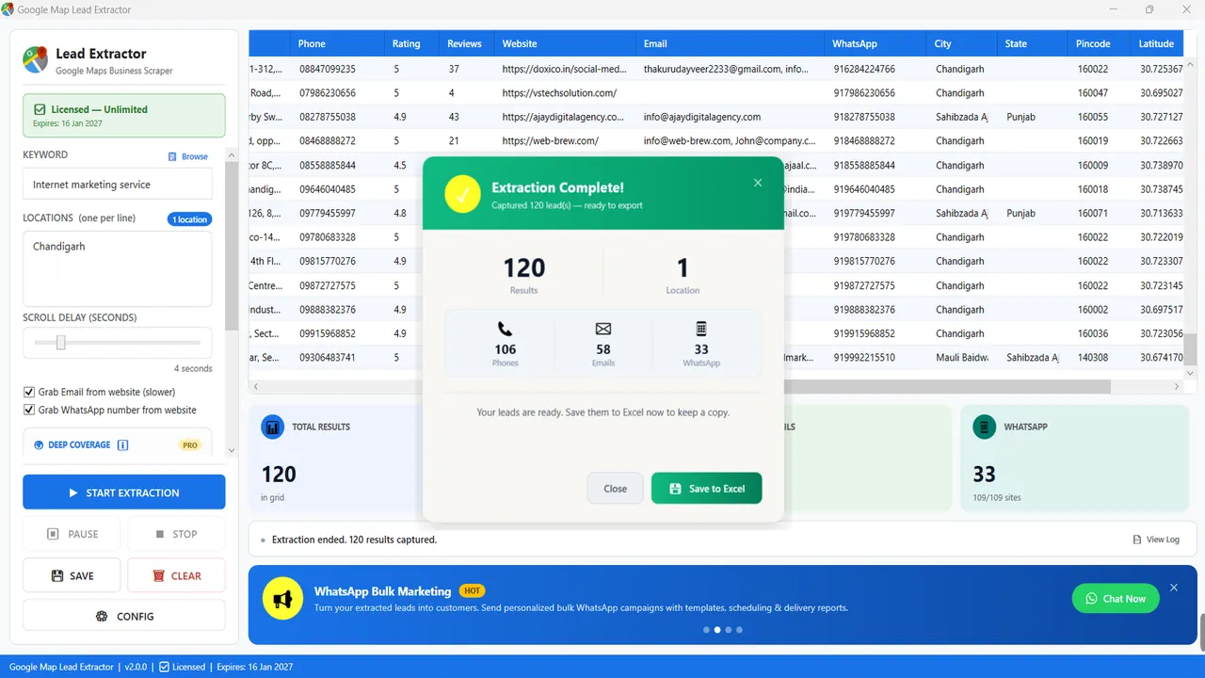1205x678 pixels.
Task: Toggle Grab WhatsApp number from website checkbox
Action: (29, 410)
